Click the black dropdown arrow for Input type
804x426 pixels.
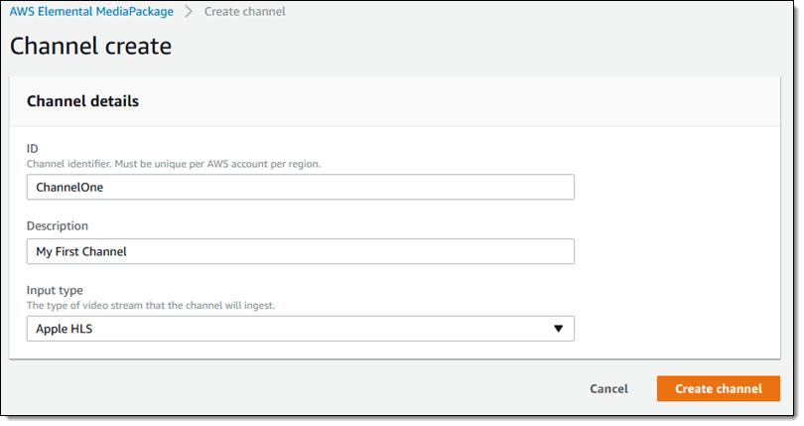(559, 329)
